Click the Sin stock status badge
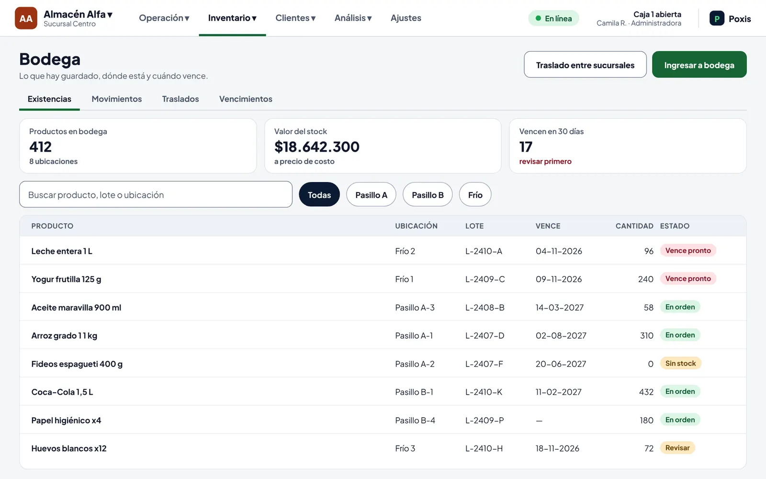 (680, 364)
